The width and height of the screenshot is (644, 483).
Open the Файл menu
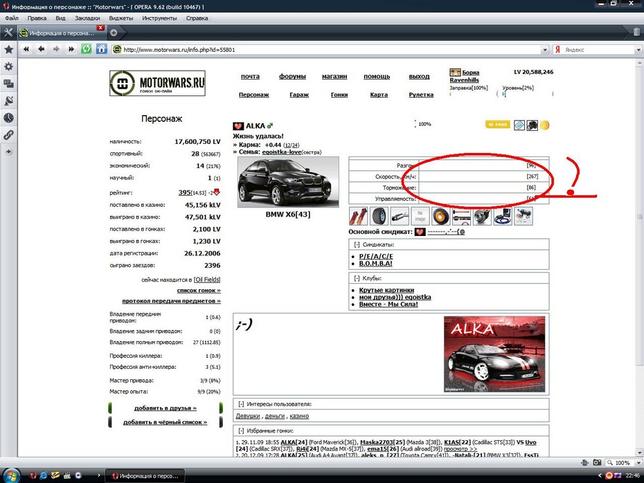pyautogui.click(x=12, y=18)
